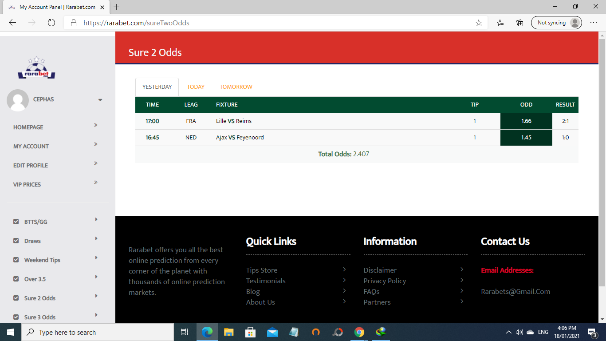This screenshot has height=341, width=606.
Task: Click the browser refresh icon
Action: pos(51,23)
